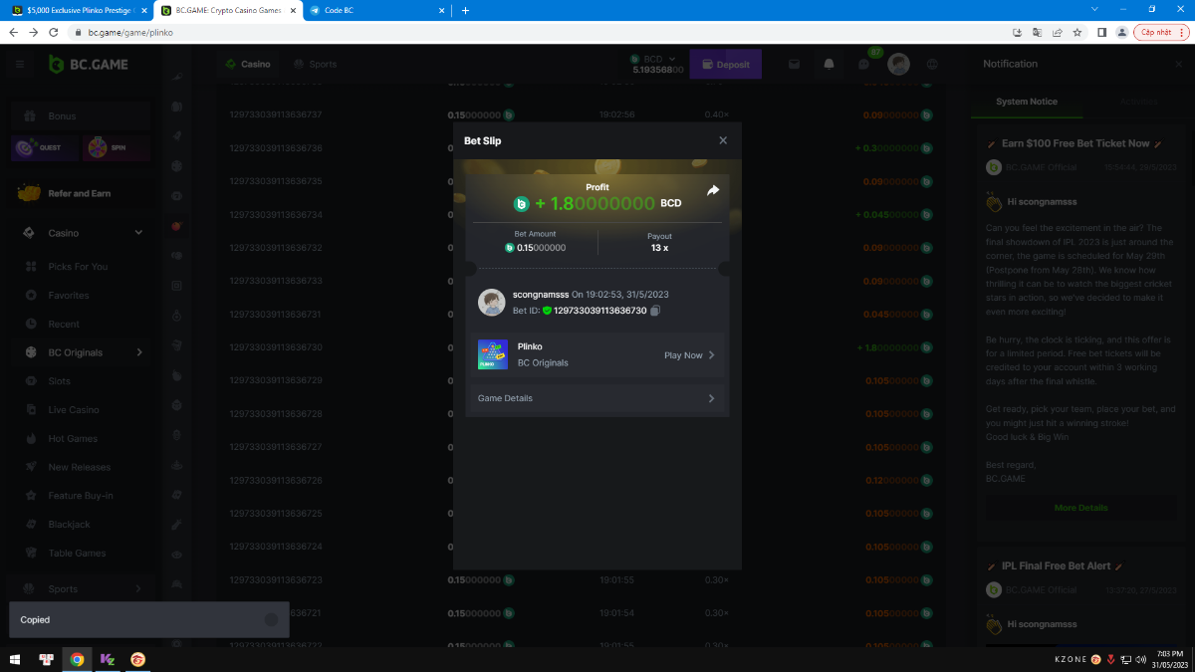Click Play Now for Plinko
This screenshot has width=1195, height=672.
[x=689, y=355]
